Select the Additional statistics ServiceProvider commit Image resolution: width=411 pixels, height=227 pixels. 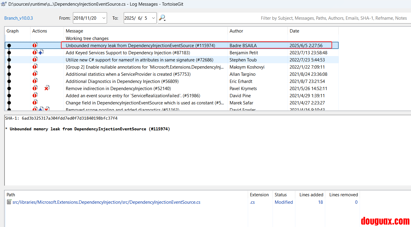128,74
